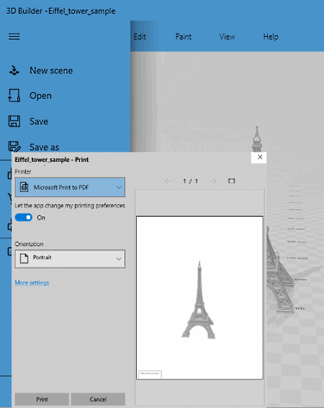The width and height of the screenshot is (324, 408).
Task: Click the filename label in preview corner
Action: (x=150, y=374)
